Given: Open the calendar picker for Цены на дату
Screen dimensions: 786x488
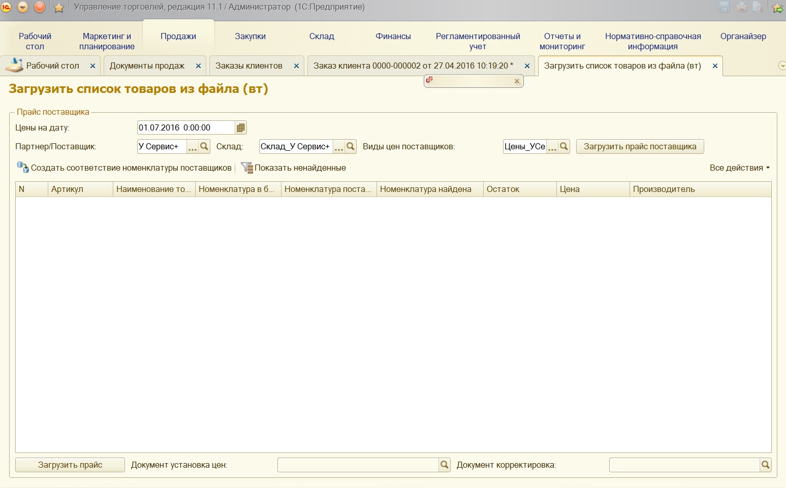Looking at the screenshot, I should (x=241, y=128).
